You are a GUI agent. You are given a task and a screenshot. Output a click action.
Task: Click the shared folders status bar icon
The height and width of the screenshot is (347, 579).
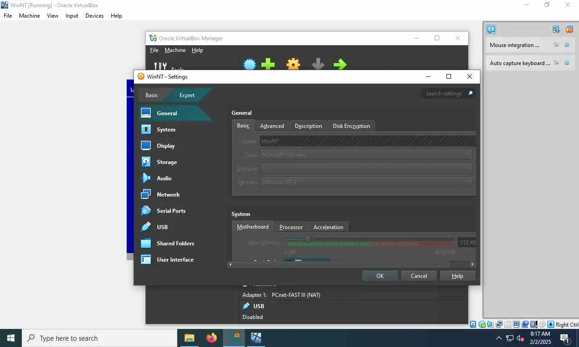click(x=508, y=324)
